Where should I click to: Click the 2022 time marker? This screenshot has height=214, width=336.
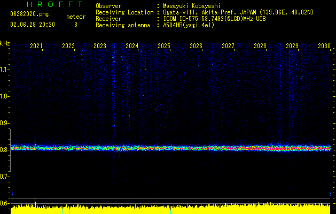(x=68, y=46)
